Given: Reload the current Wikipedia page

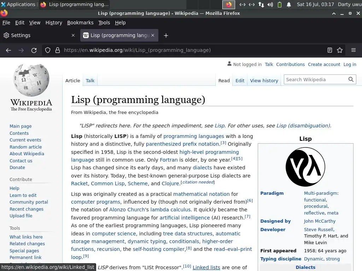Looking at the screenshot, I should 34,50.
